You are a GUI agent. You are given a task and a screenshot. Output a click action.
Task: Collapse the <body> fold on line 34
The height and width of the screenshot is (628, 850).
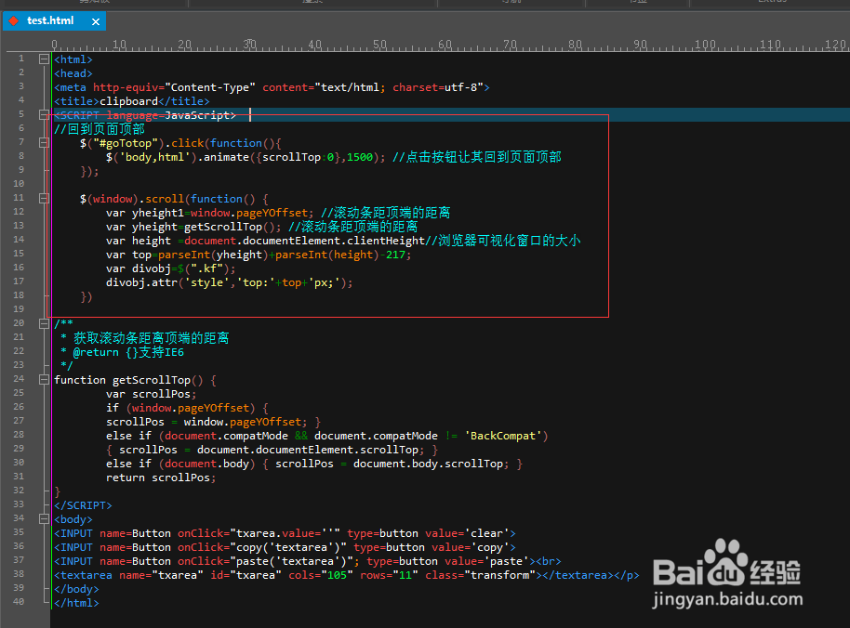click(x=44, y=519)
